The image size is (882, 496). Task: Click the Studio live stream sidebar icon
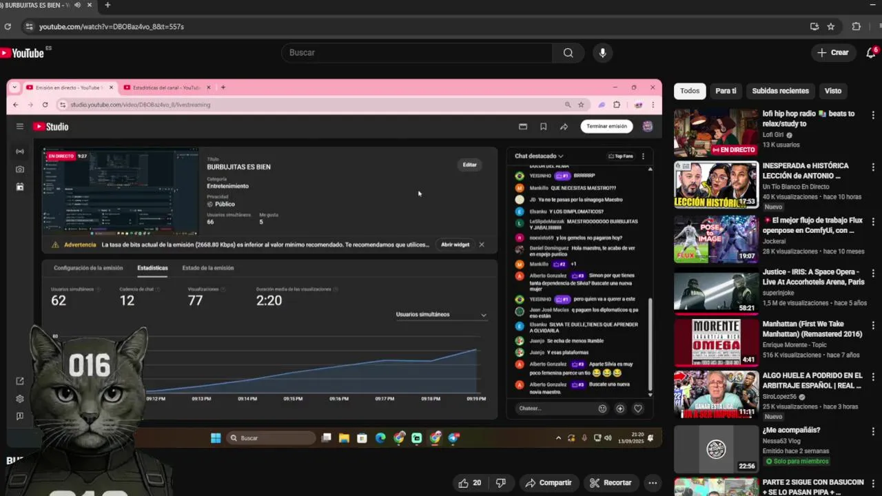[x=20, y=152]
